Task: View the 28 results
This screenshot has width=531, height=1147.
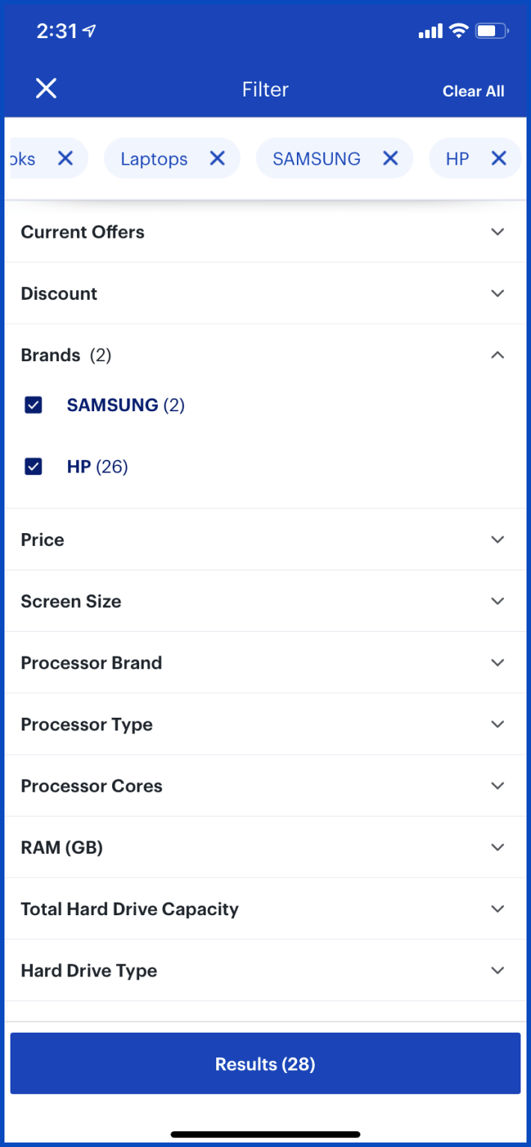Action: (265, 1063)
